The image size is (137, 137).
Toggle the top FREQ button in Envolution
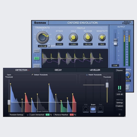(x=37, y=51)
